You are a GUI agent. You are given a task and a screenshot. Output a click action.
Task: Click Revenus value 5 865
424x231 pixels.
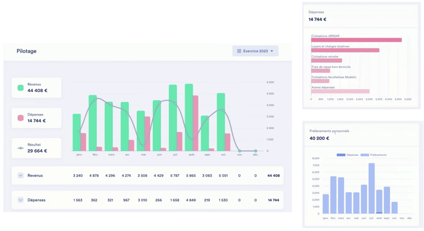click(191, 176)
